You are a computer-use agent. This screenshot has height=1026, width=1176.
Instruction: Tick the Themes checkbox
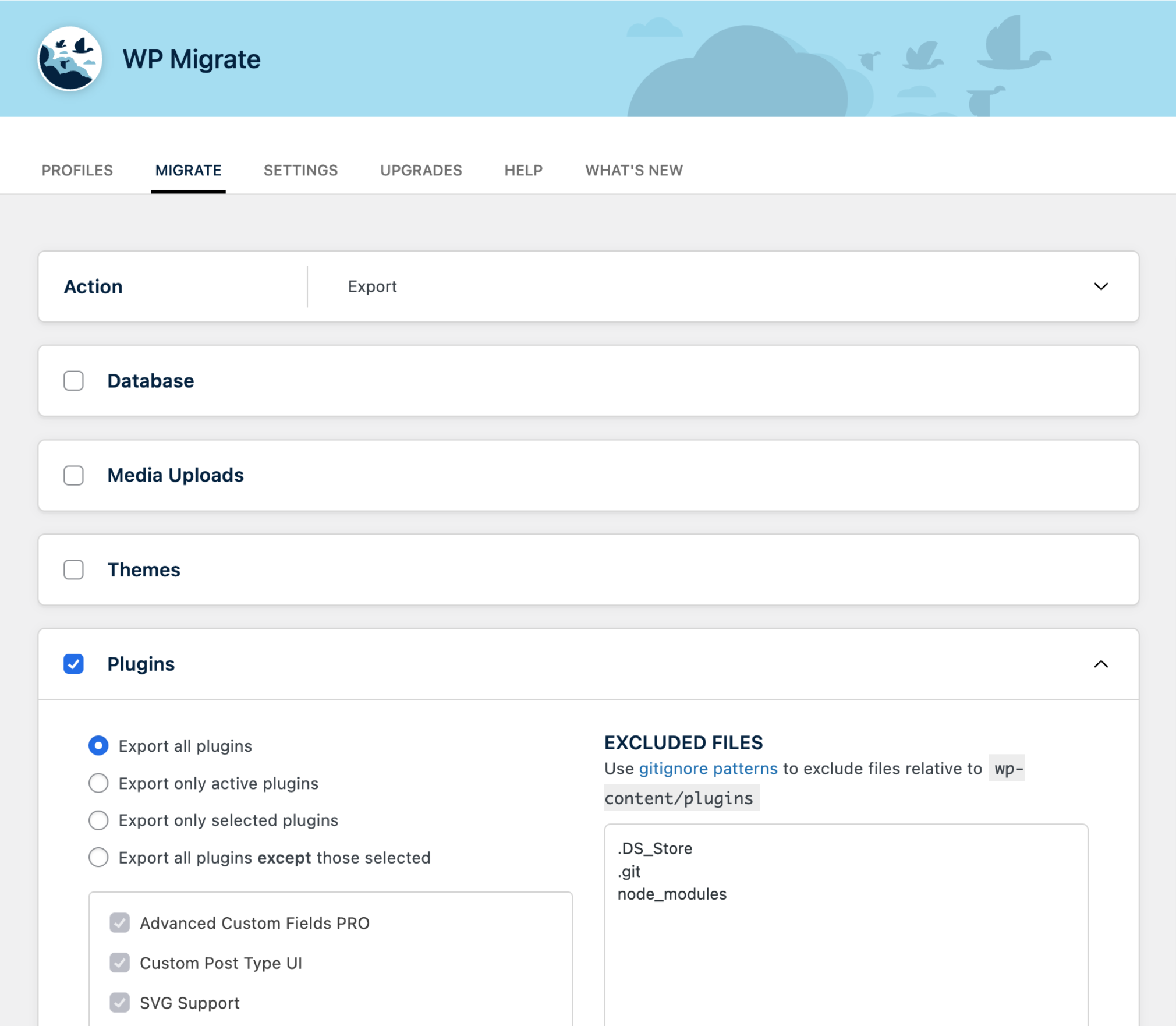point(73,569)
